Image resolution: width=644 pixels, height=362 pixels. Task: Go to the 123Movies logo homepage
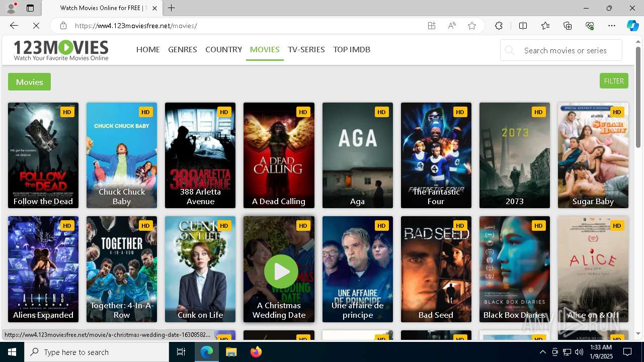coord(61,50)
